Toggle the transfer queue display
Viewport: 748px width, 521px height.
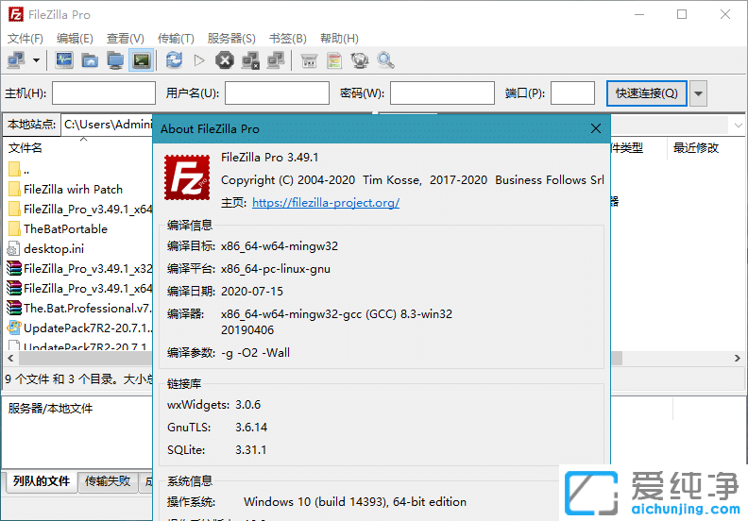pyautogui.click(x=141, y=60)
